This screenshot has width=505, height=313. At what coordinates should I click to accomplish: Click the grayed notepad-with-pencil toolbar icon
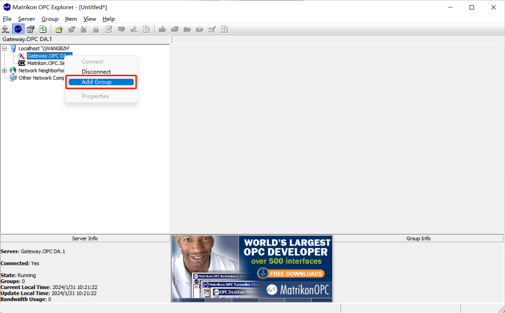coord(109,29)
